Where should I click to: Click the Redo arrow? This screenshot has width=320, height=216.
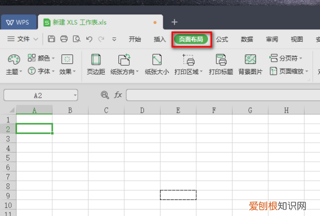101,39
